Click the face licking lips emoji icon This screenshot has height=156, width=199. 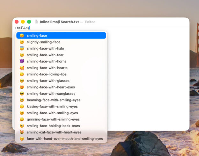[x=22, y=74]
